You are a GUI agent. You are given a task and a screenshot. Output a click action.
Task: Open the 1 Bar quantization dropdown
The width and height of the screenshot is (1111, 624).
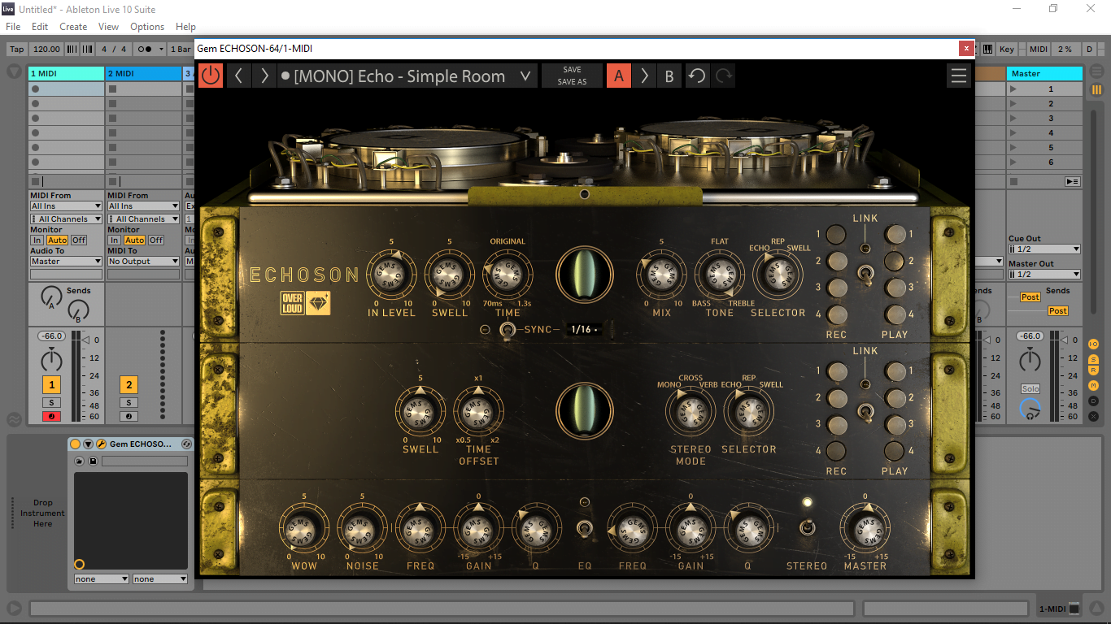(x=180, y=49)
